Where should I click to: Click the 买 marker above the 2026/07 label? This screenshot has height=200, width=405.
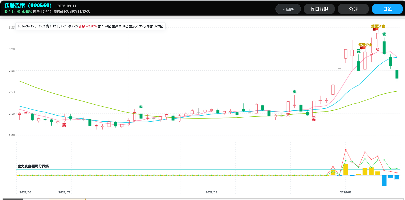[64, 125]
